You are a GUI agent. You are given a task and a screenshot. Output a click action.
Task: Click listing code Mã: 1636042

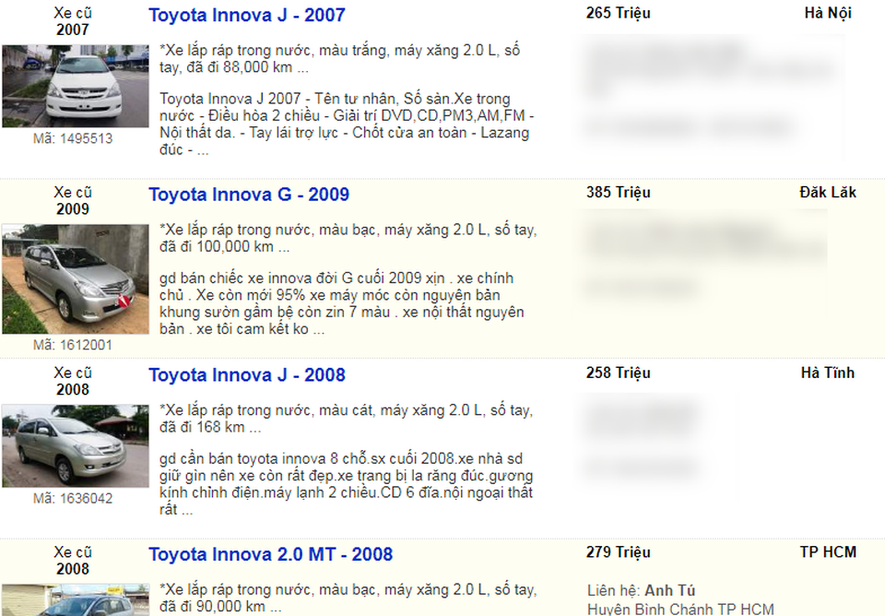tap(73, 498)
